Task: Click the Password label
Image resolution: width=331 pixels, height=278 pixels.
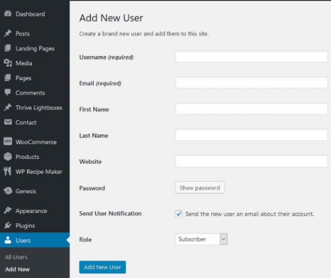Action: [92, 188]
